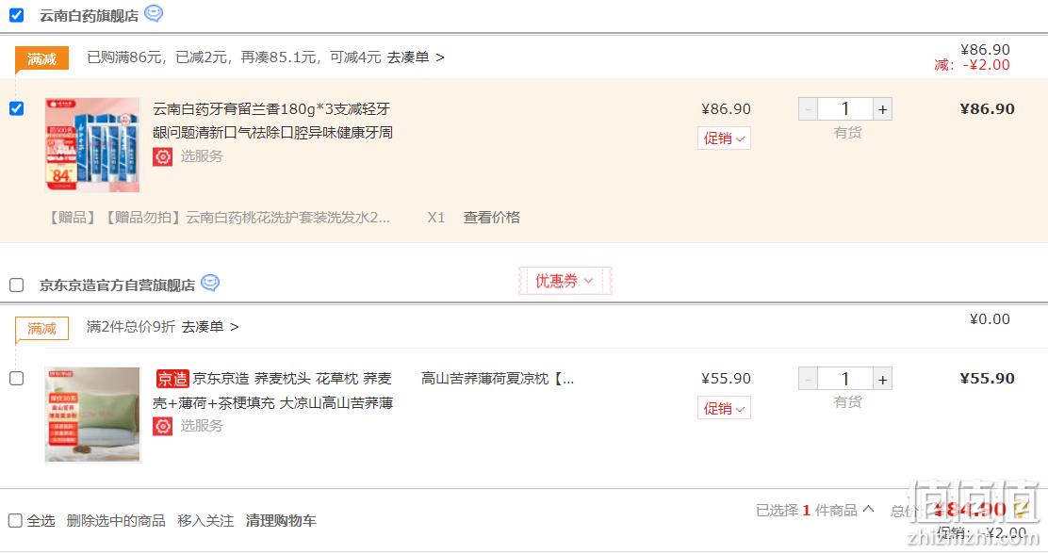Uncheck the 云南白药牙膏 item checkbox
The image size is (1048, 554).
[x=17, y=108]
